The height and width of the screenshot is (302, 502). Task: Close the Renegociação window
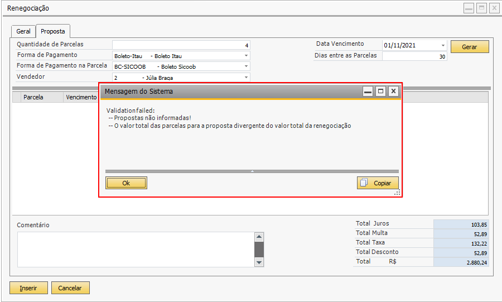coord(494,8)
